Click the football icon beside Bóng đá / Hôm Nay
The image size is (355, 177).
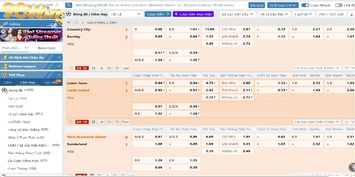(x=68, y=14)
